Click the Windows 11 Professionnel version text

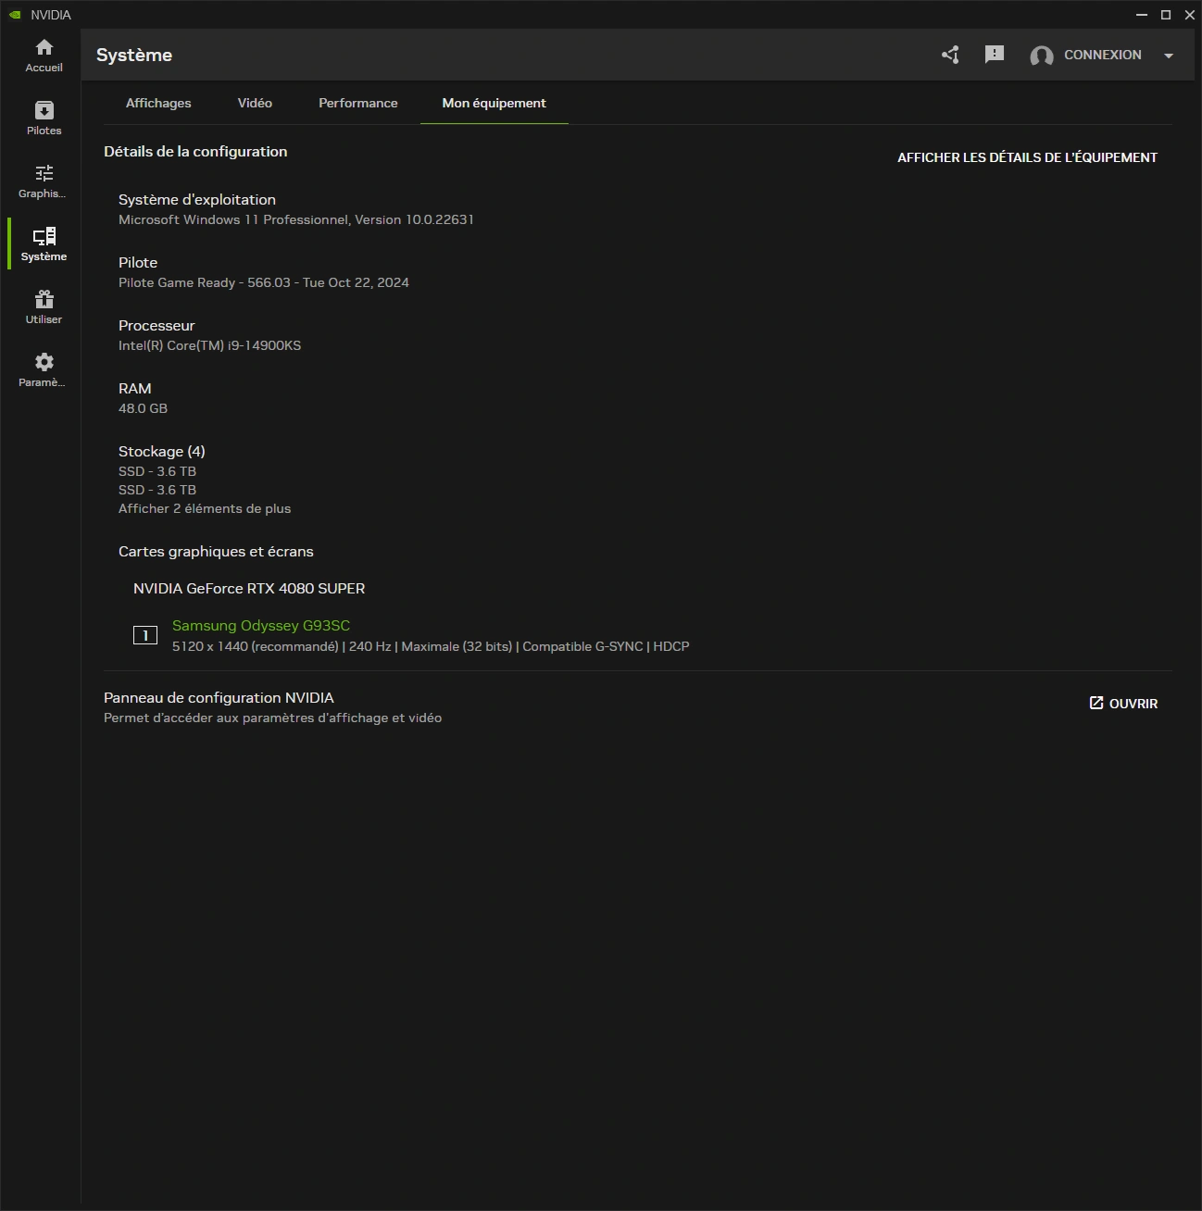coord(296,219)
